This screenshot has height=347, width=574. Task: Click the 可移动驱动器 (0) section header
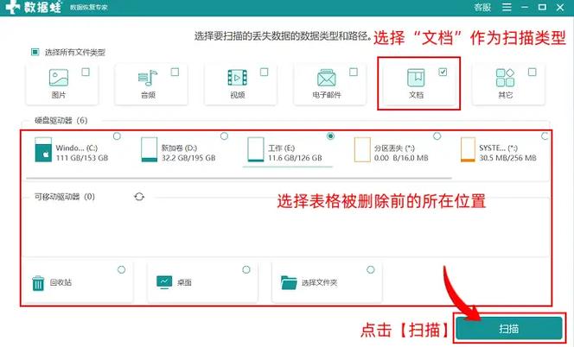coord(65,197)
